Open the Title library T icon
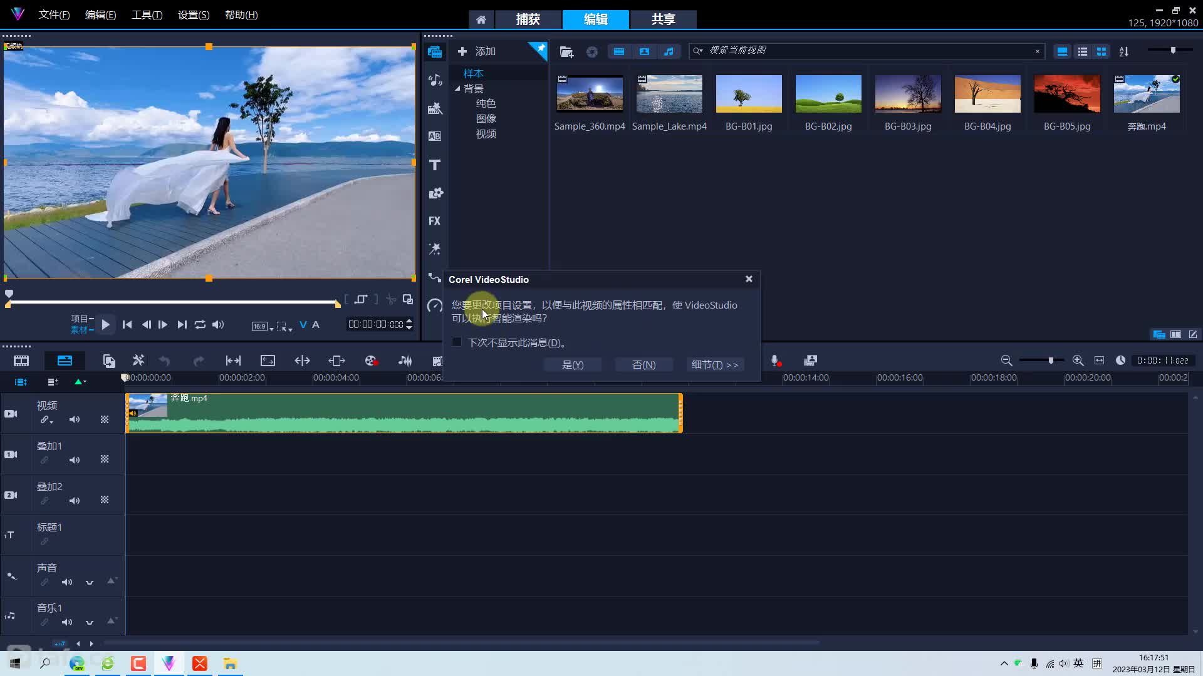The width and height of the screenshot is (1203, 676). tap(435, 165)
